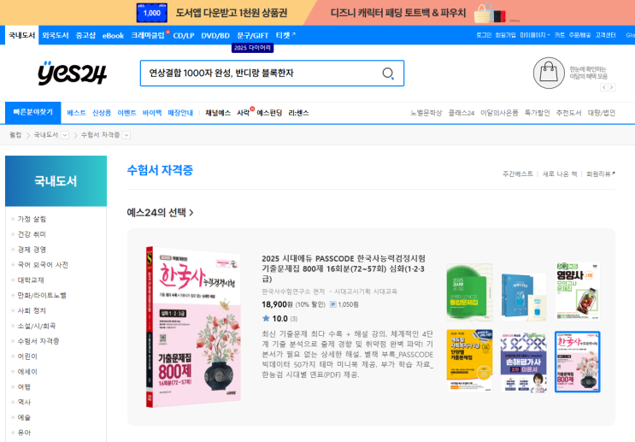Open the 바이백 menu link
The width and height of the screenshot is (635, 442).
[x=152, y=113]
